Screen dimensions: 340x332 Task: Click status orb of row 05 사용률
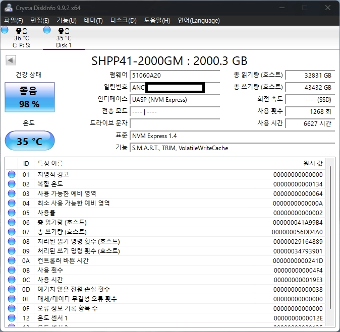(x=12, y=213)
